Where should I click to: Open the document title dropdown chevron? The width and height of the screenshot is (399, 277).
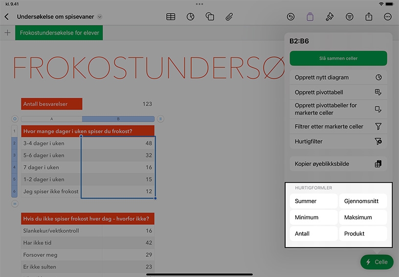tap(100, 17)
